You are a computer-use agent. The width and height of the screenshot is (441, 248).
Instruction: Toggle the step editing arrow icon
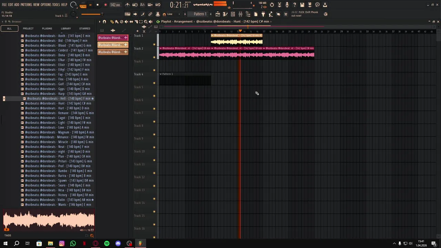coord(135,14)
